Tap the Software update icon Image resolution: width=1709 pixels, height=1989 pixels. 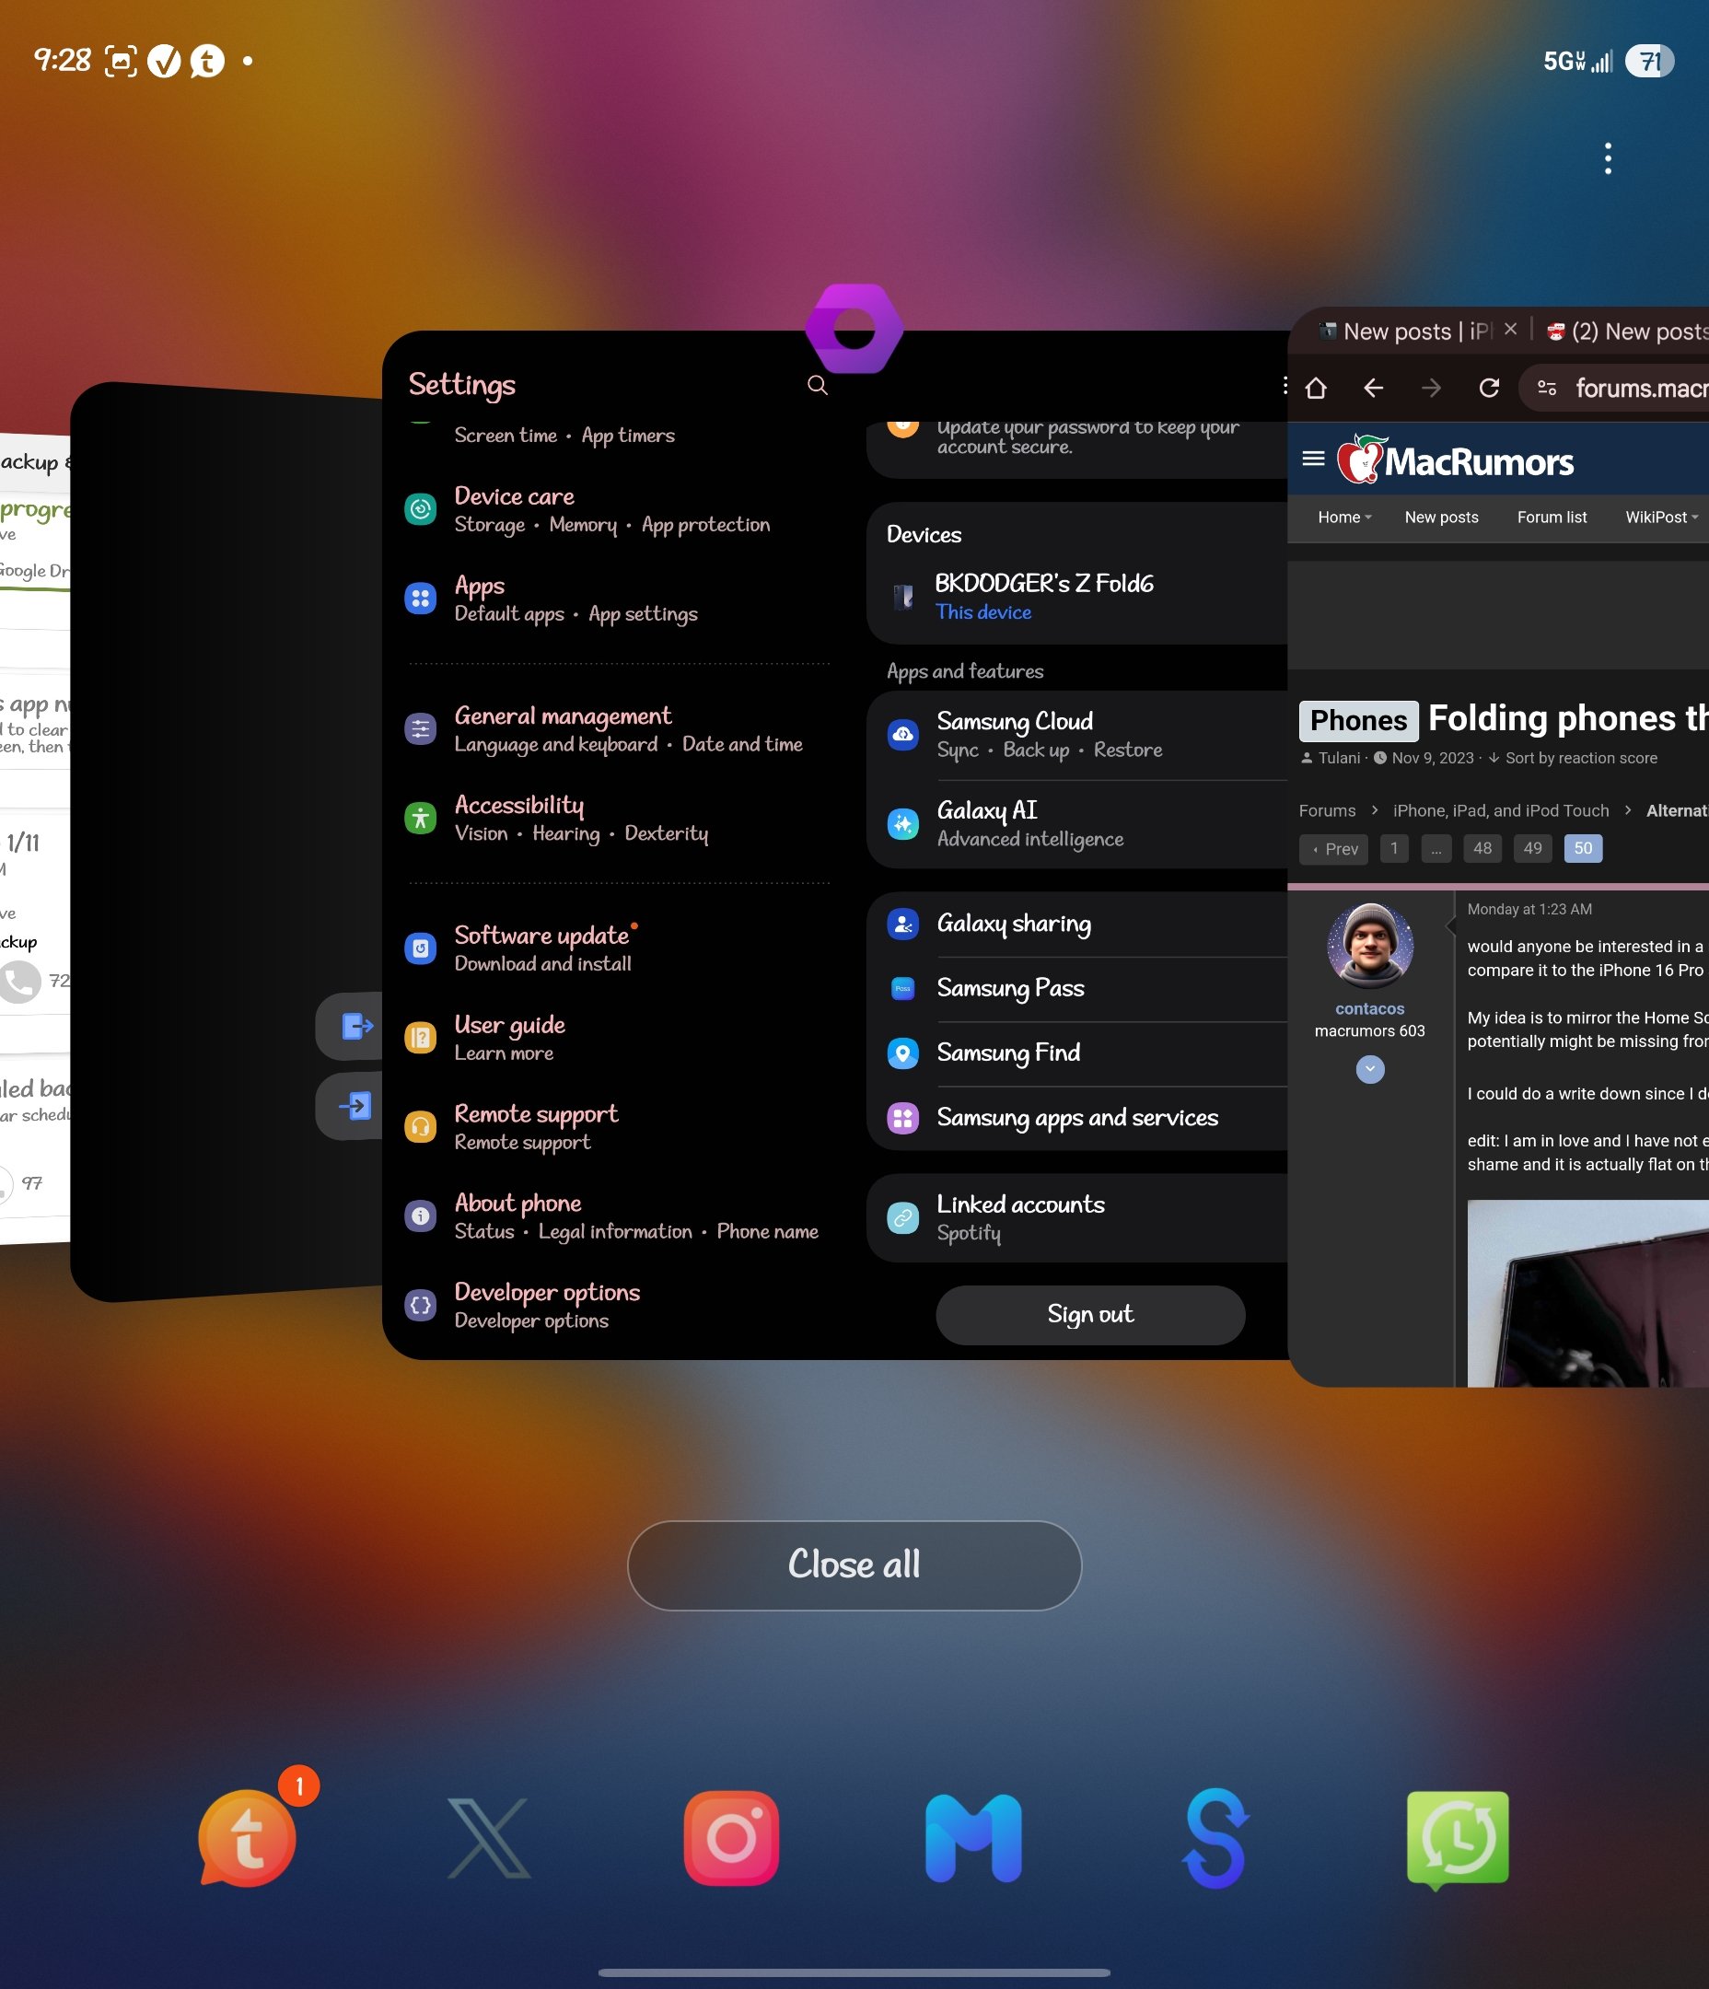click(x=421, y=948)
